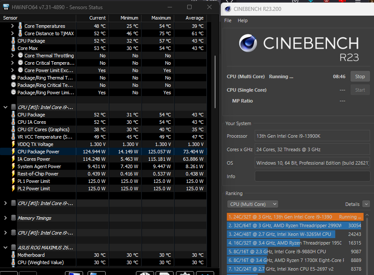Select the Xeon E5-2697 v2 ranking row
Image resolution: width=374 pixels, height=275 pixels.
(x=295, y=269)
